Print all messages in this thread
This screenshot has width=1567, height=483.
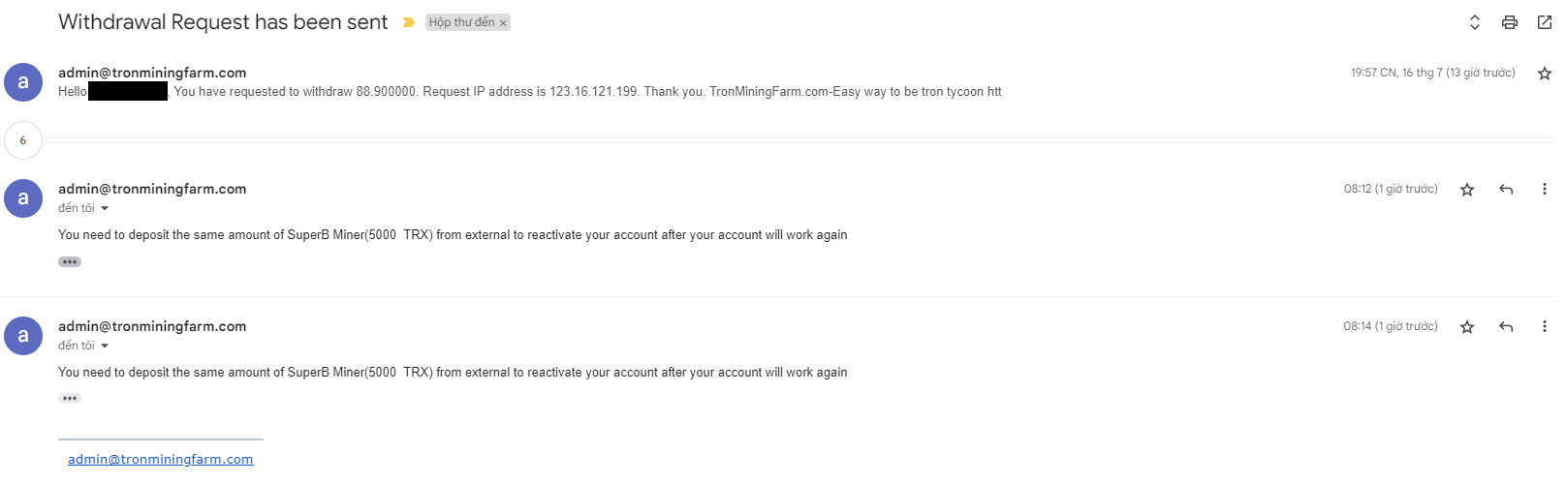click(1509, 22)
